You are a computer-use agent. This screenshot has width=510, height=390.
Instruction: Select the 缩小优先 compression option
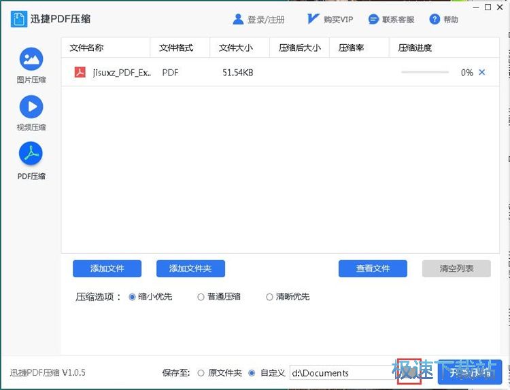click(132, 297)
